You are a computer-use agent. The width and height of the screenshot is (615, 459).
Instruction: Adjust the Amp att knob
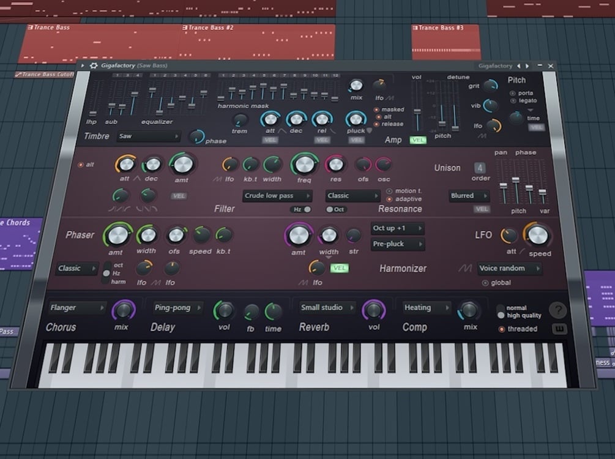click(x=270, y=119)
